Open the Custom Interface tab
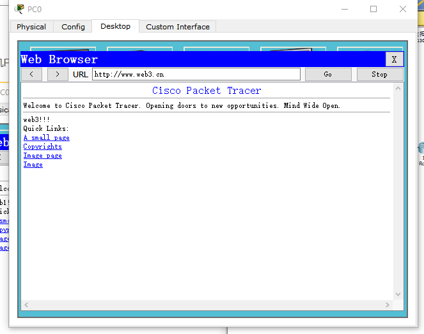Image resolution: width=424 pixels, height=334 pixels. tap(178, 27)
